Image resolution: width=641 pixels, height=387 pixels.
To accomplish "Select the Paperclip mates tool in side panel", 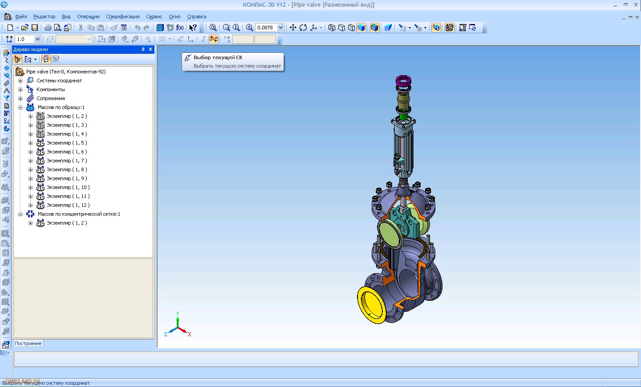I will tap(6, 83).
